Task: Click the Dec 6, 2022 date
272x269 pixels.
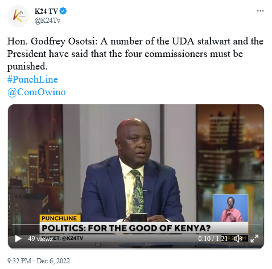Action: 53,261
